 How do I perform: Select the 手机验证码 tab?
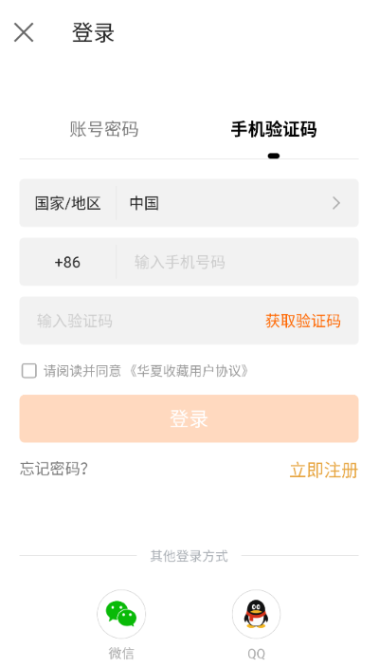[x=274, y=129]
